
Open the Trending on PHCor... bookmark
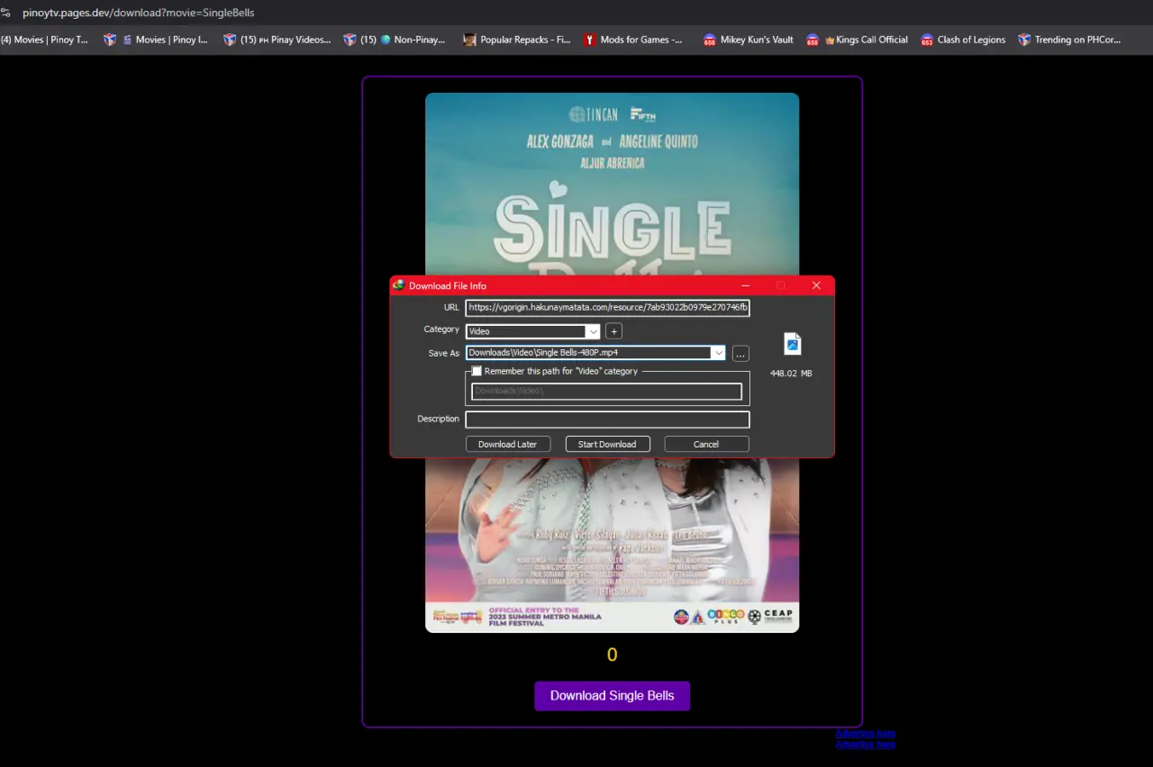coord(1069,40)
